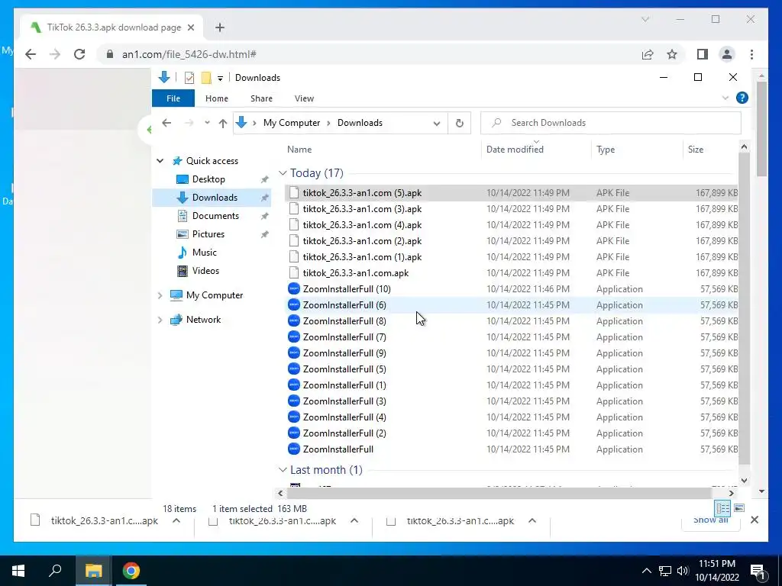
Task: Expand address bar history dropdown
Action: (436, 123)
